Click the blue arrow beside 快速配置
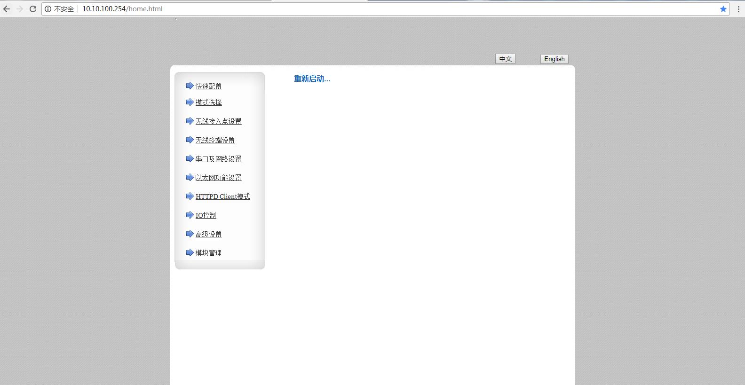Viewport: 745px width, 385px height. (190, 86)
